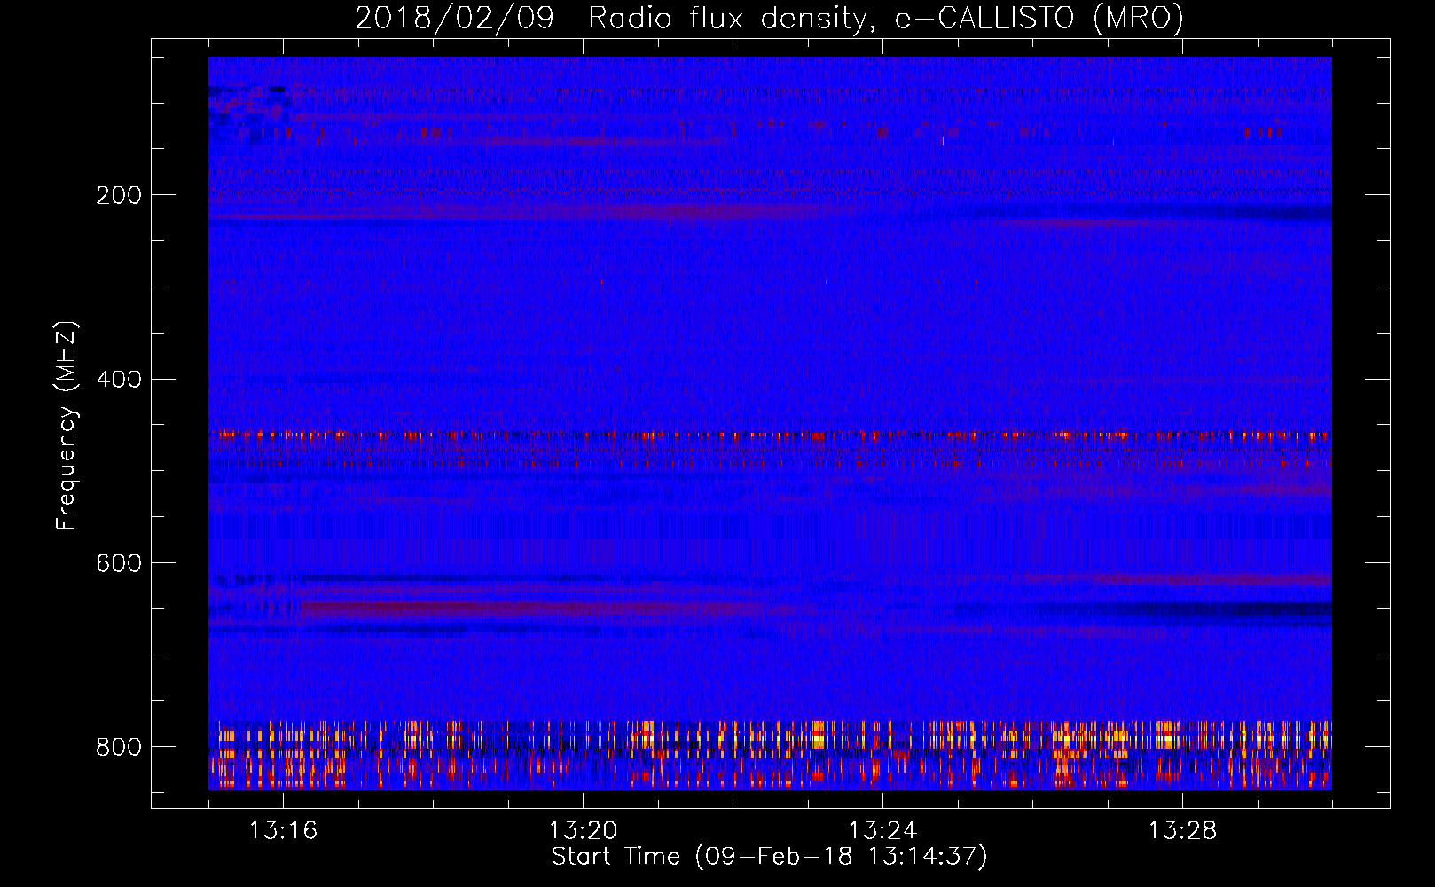The width and height of the screenshot is (1435, 887).
Task: Click the 'Start Time (09-Feb-18 13:14:37)' label
Action: tap(769, 857)
